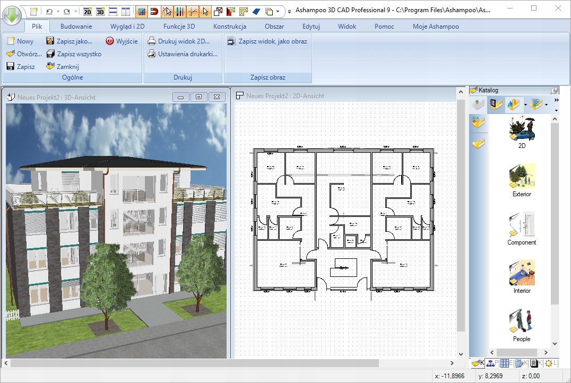Toggle the vertical colored guide lines button
571x383 pixels.
pos(180,11)
